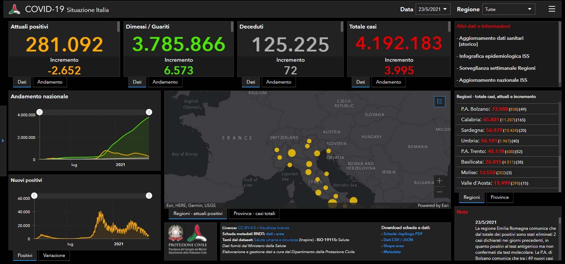The width and height of the screenshot is (565, 264).
Task: Switch Nuovi positivi chart to Variazione
Action: pos(54,256)
